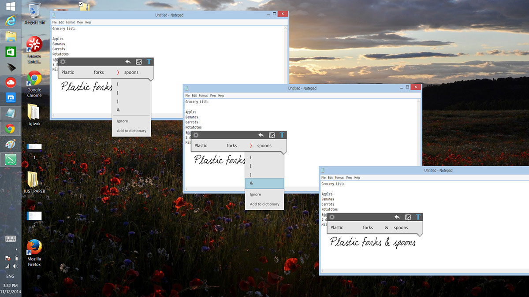Select highlighted & suggestion in middle window
529x297 pixels.
coord(264,183)
